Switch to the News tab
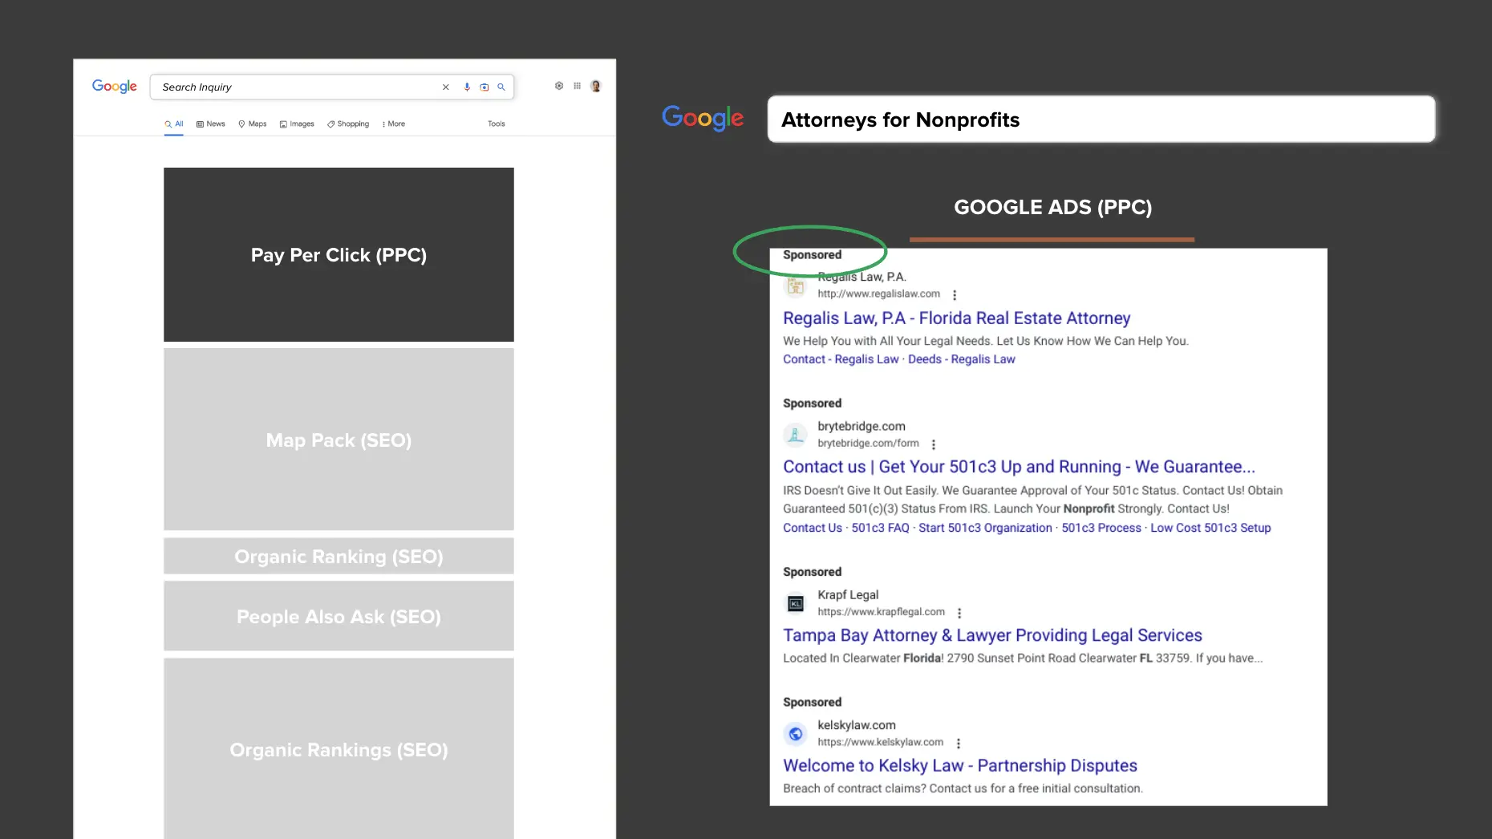Image resolution: width=1492 pixels, height=839 pixels. click(x=211, y=124)
